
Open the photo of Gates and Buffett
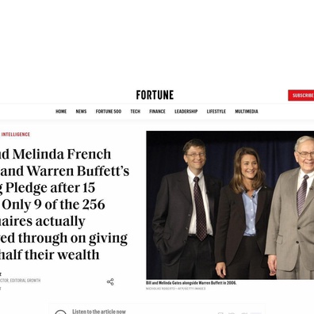[230, 205]
